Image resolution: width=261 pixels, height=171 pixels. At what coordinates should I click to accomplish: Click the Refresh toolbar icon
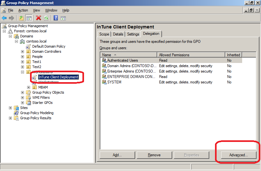tap(46, 18)
